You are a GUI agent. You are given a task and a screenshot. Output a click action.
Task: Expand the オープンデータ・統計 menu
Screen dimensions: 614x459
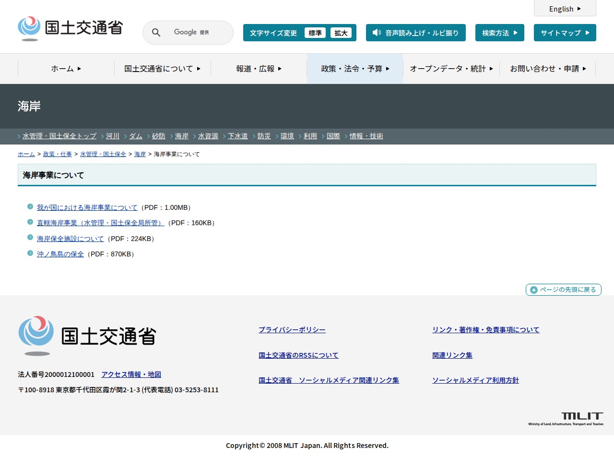(451, 69)
